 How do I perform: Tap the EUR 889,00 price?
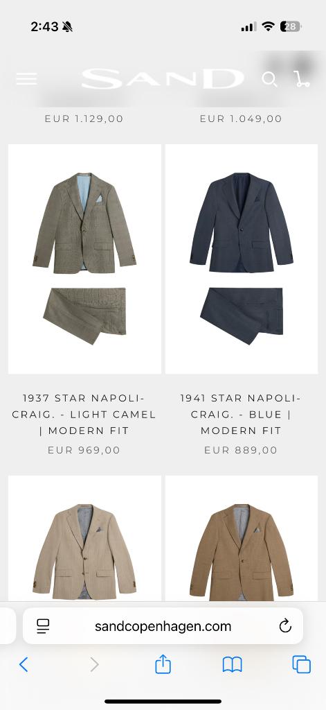click(241, 450)
